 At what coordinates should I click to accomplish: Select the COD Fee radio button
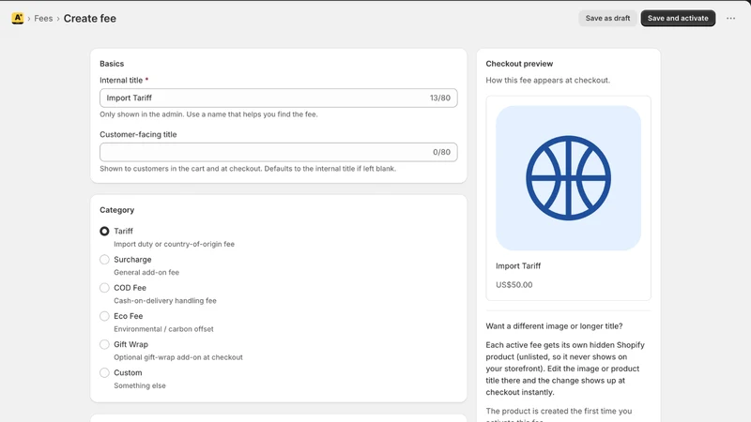pos(104,288)
